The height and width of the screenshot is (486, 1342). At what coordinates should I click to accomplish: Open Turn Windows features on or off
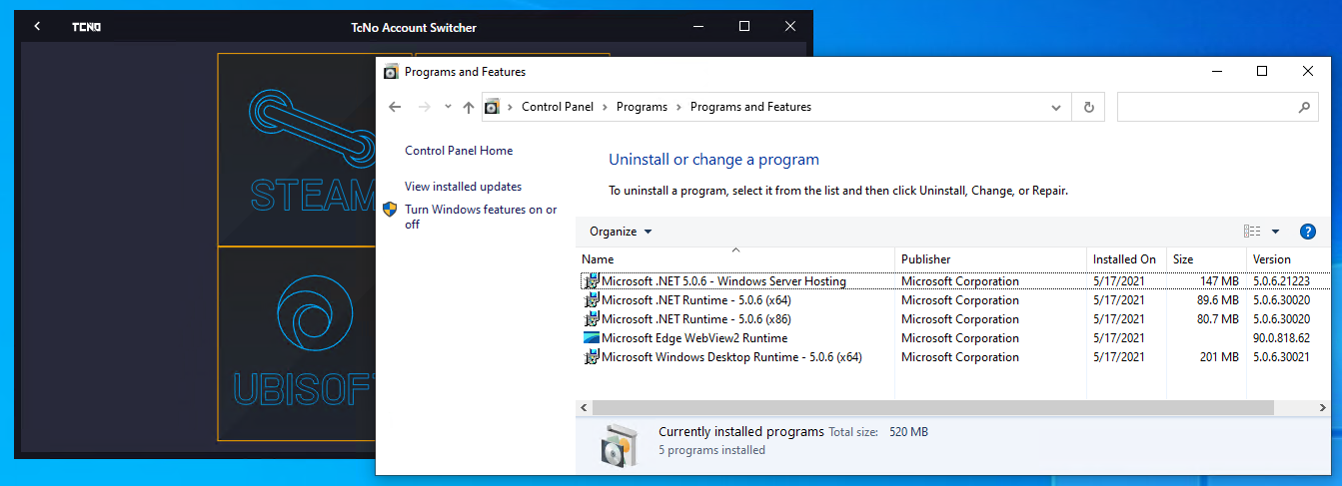tap(481, 217)
